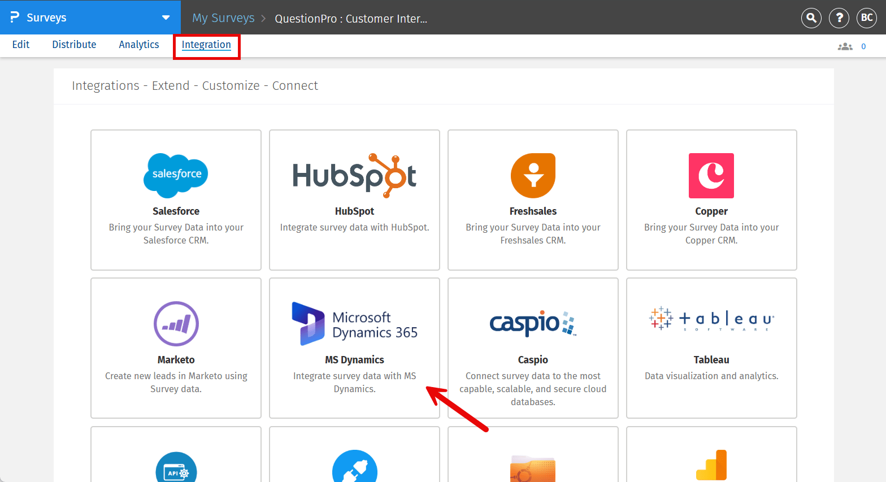Switch to the Edit tab
Viewport: 886px width, 482px height.
point(21,45)
